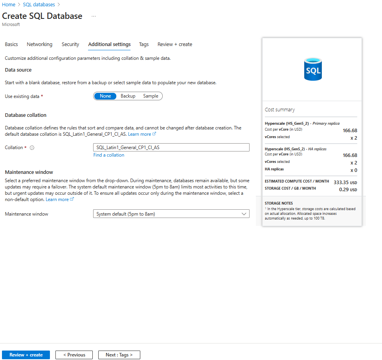Switch to the Networking tab

39,44
